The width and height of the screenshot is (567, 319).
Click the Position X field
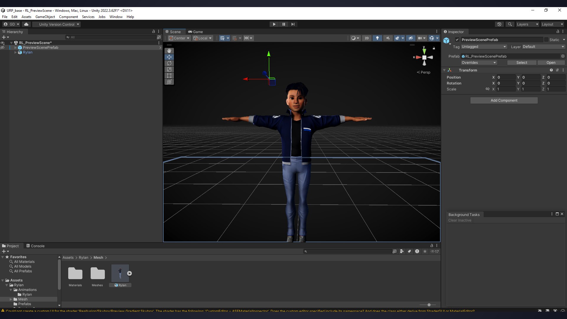(x=506, y=77)
